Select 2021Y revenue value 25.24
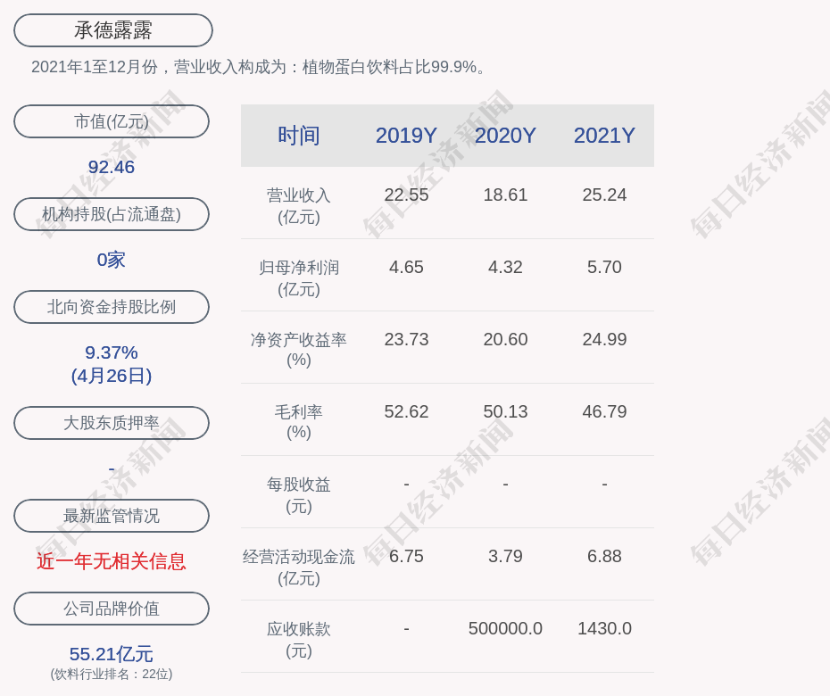830x696 pixels. [604, 195]
